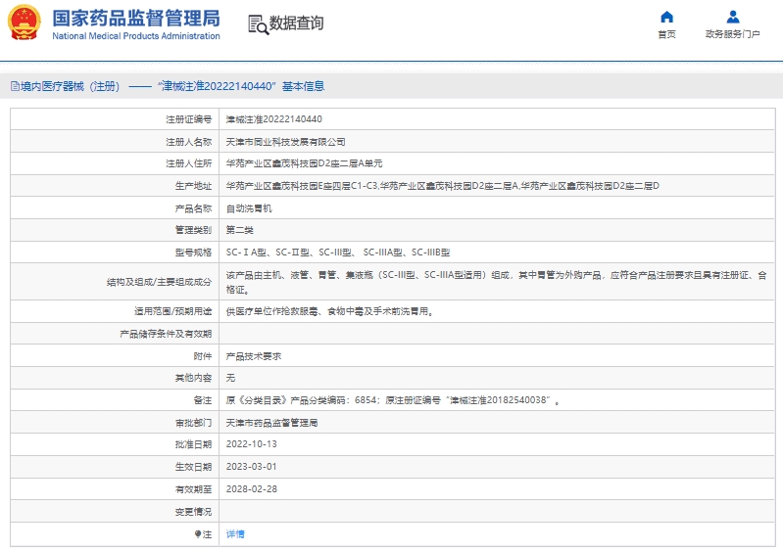This screenshot has height=552, width=783.
Task: Click National Medical Products Administration text
Action: pos(136,36)
